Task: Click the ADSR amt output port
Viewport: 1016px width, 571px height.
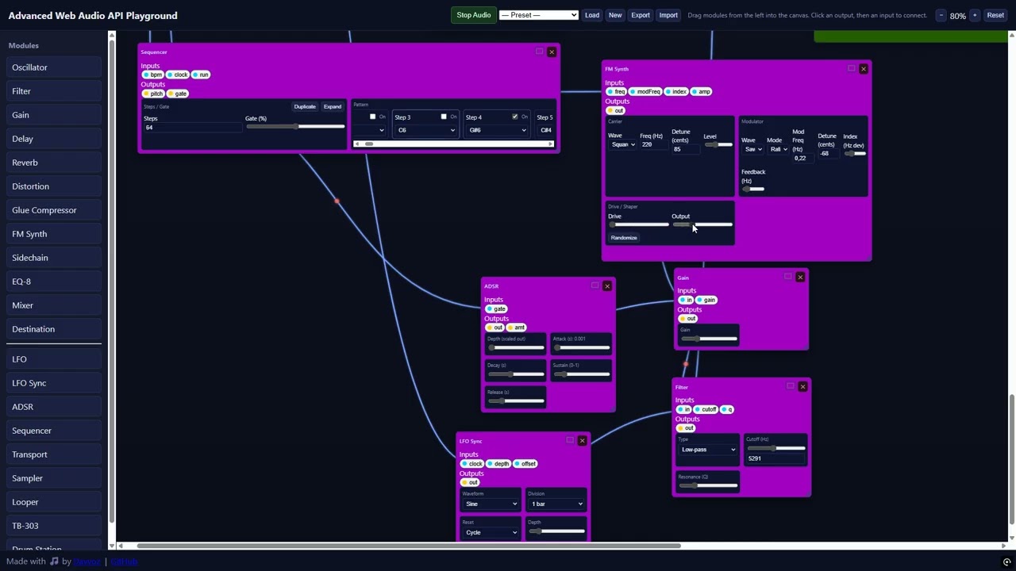Action: click(x=517, y=328)
